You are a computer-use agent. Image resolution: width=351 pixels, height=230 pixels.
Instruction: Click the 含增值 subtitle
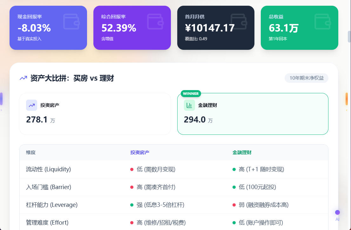[107, 39]
